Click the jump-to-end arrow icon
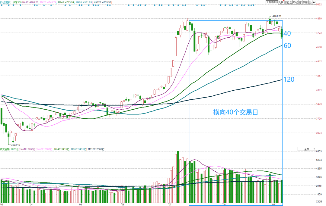 coord(314,2)
